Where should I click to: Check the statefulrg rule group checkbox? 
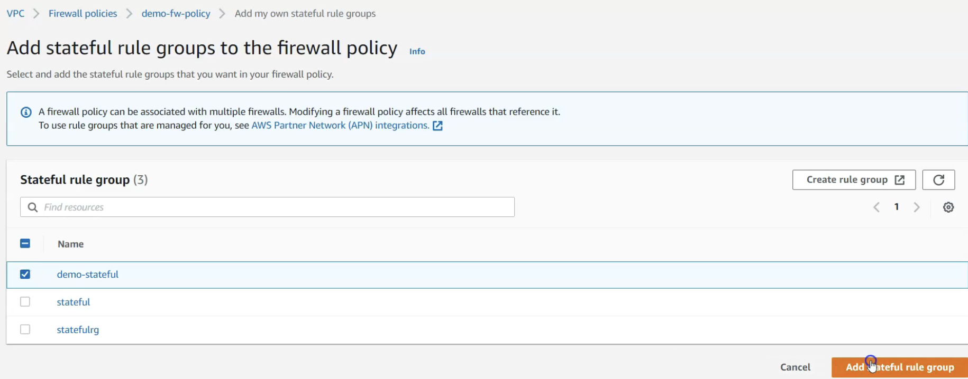(x=25, y=329)
